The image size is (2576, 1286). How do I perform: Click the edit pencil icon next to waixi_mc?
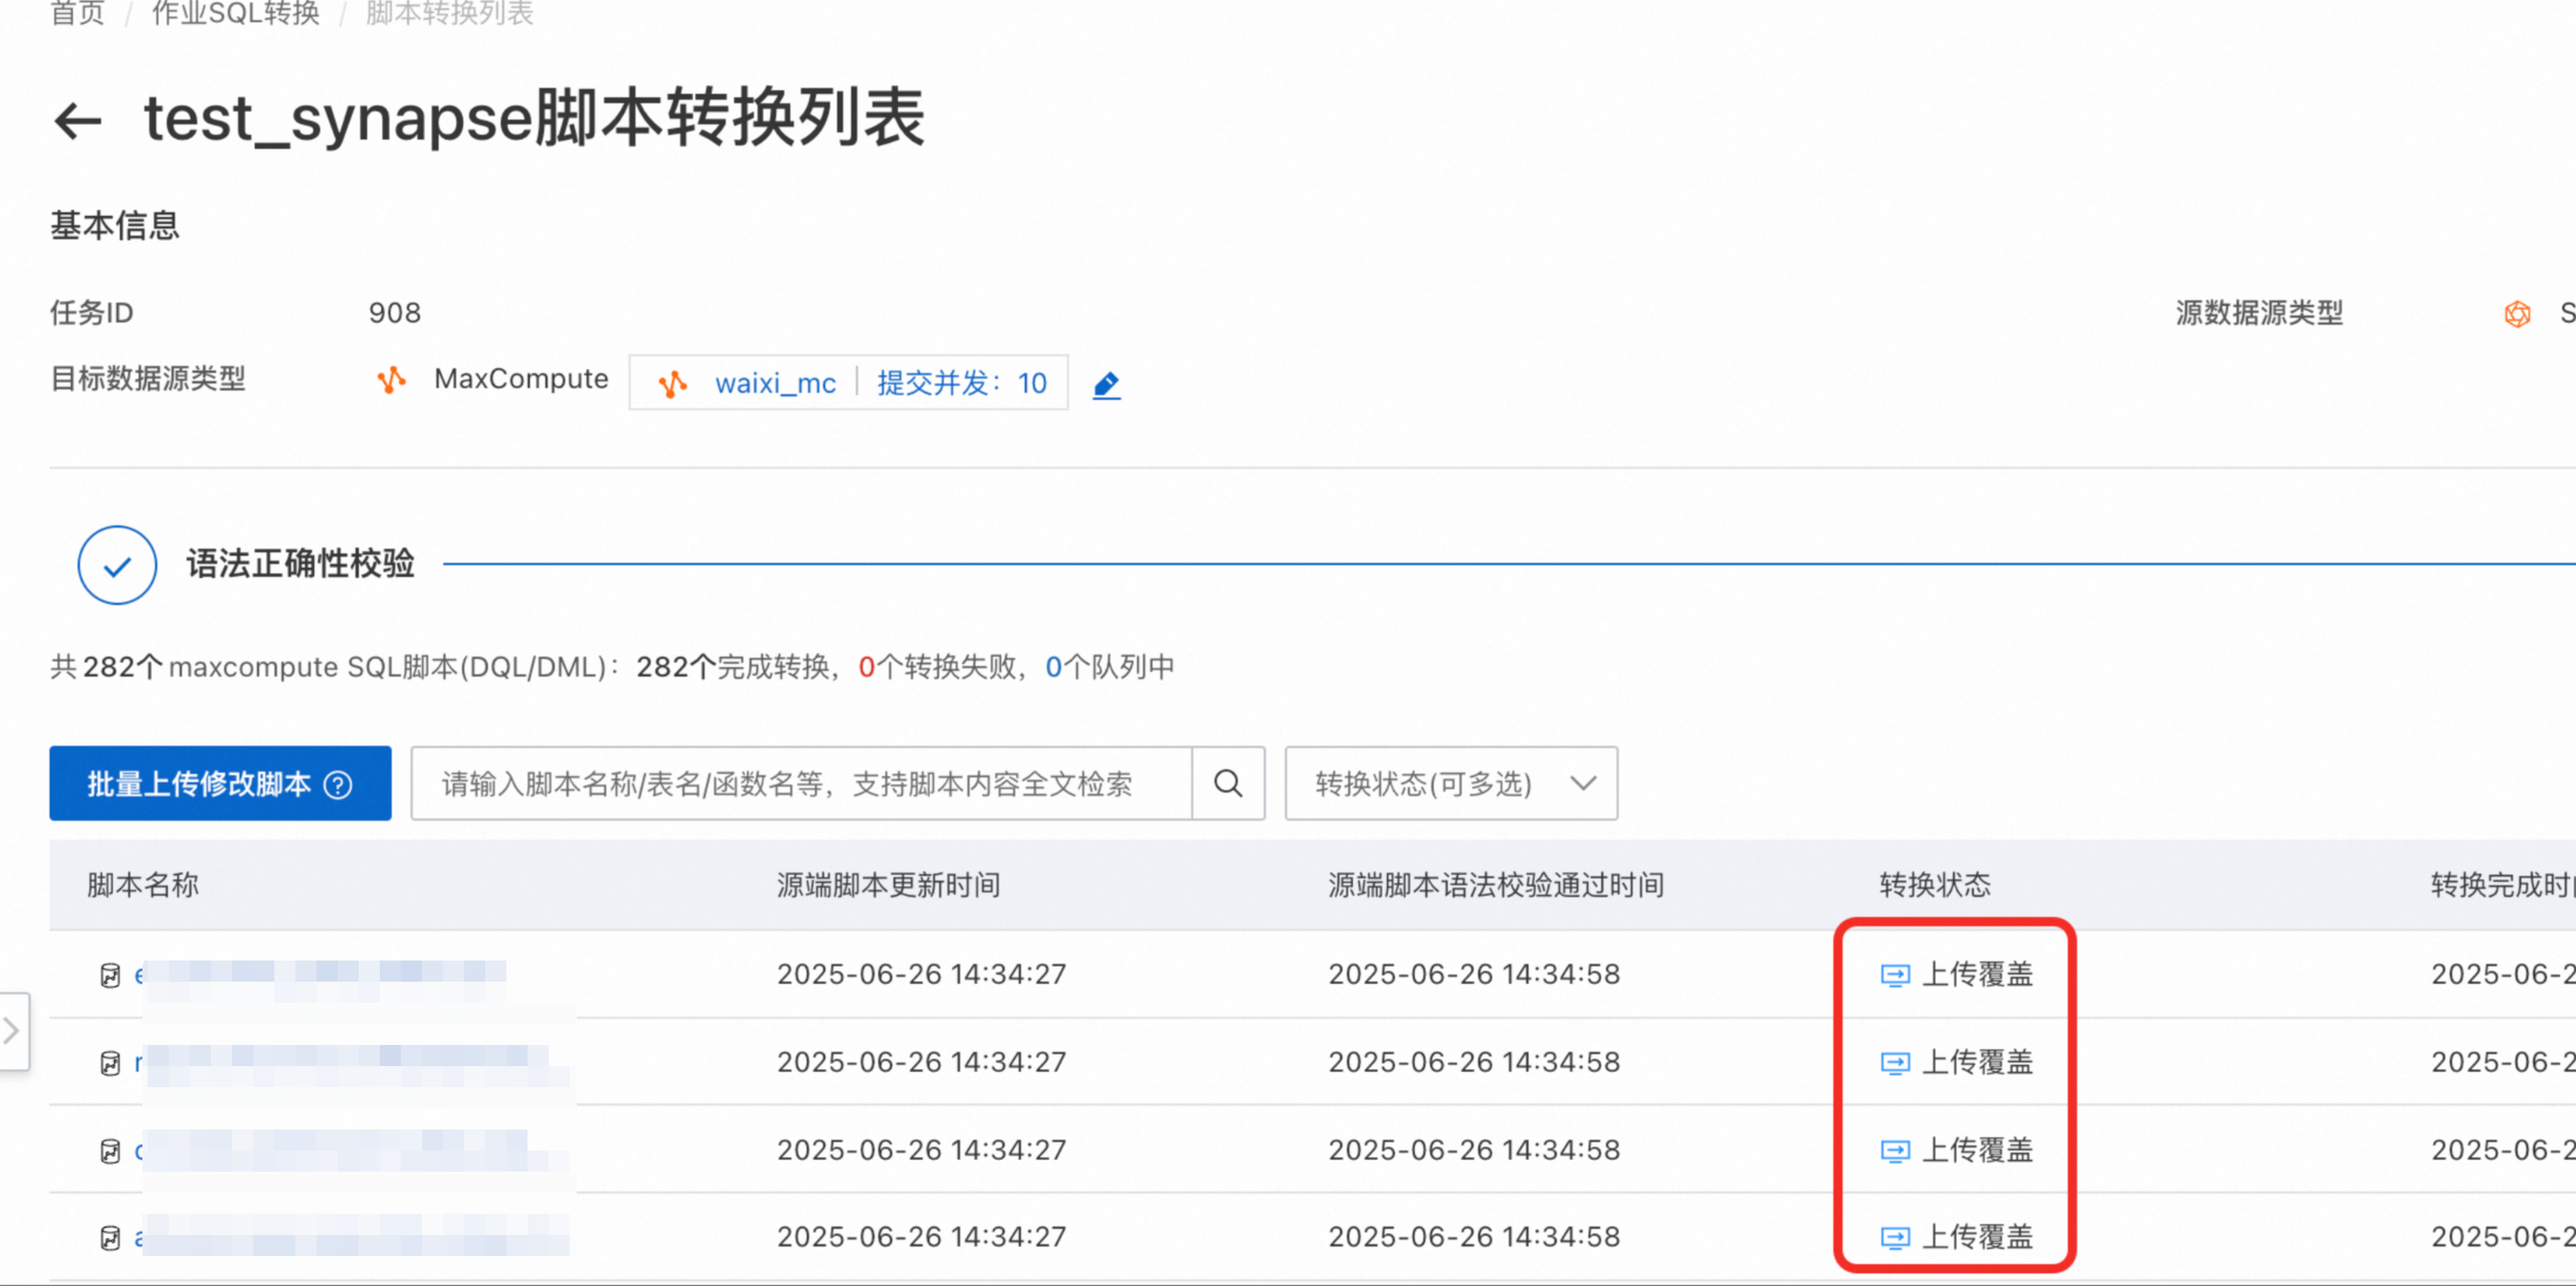pyautogui.click(x=1106, y=384)
